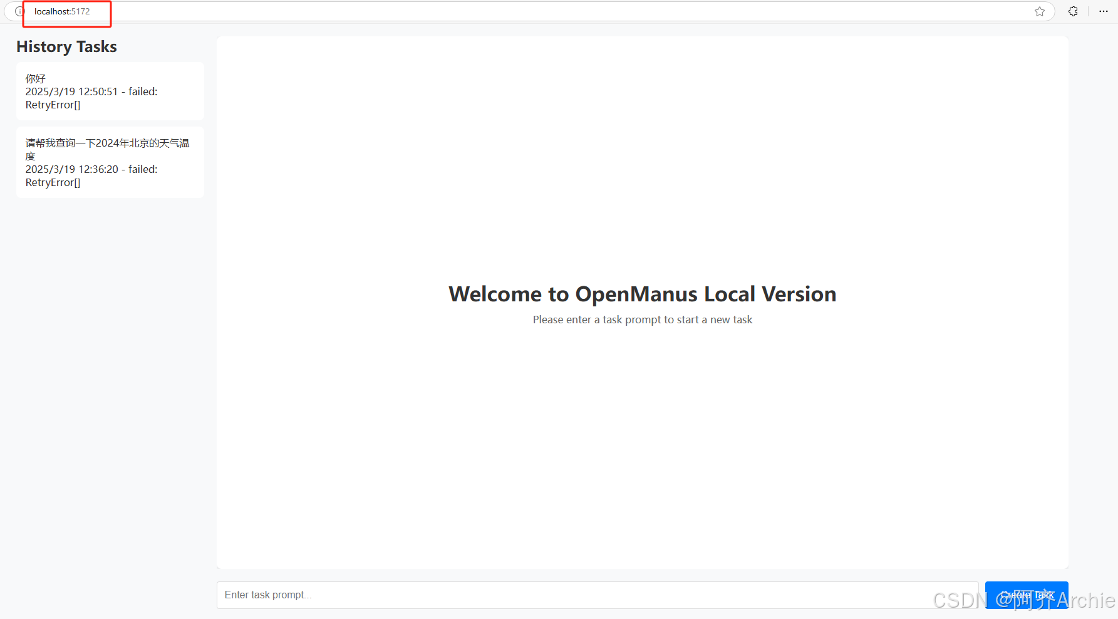Open the history task titled 你好
This screenshot has width=1118, height=619.
coord(110,91)
